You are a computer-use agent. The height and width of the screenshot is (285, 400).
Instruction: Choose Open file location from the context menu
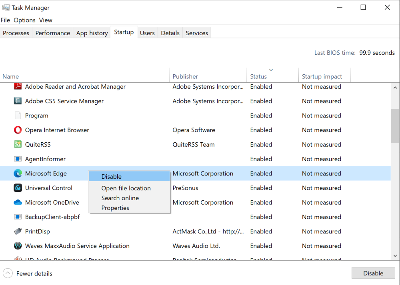tap(126, 188)
